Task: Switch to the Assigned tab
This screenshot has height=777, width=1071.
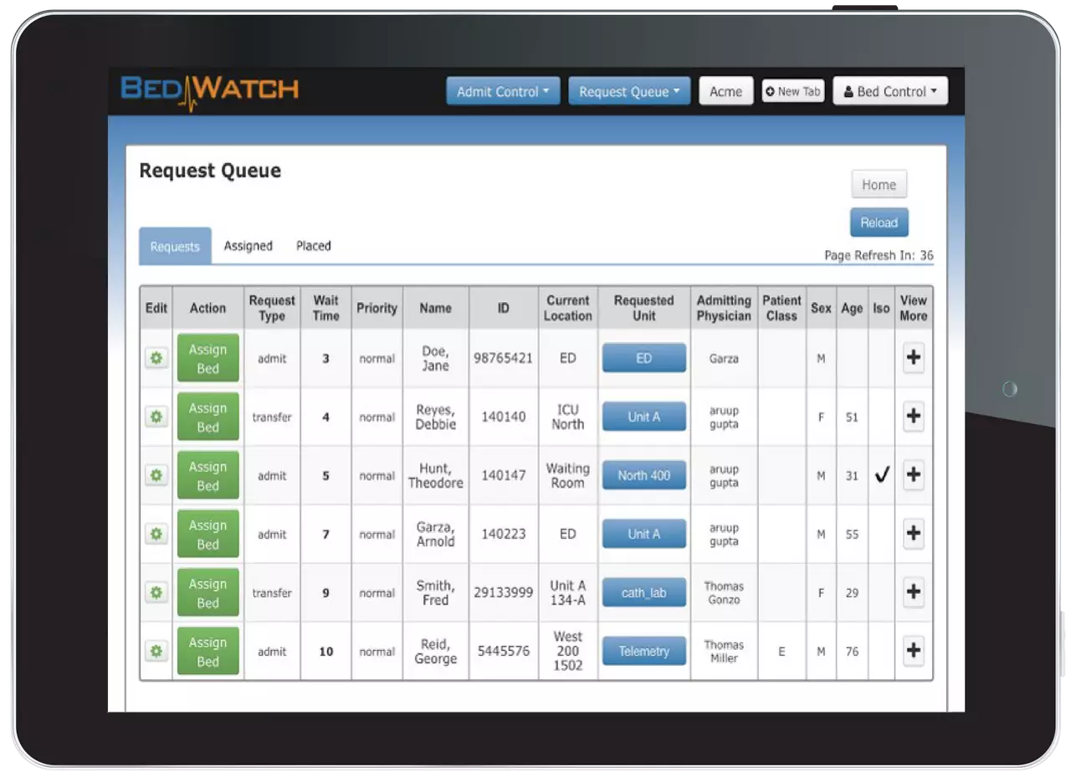Action: pos(248,246)
